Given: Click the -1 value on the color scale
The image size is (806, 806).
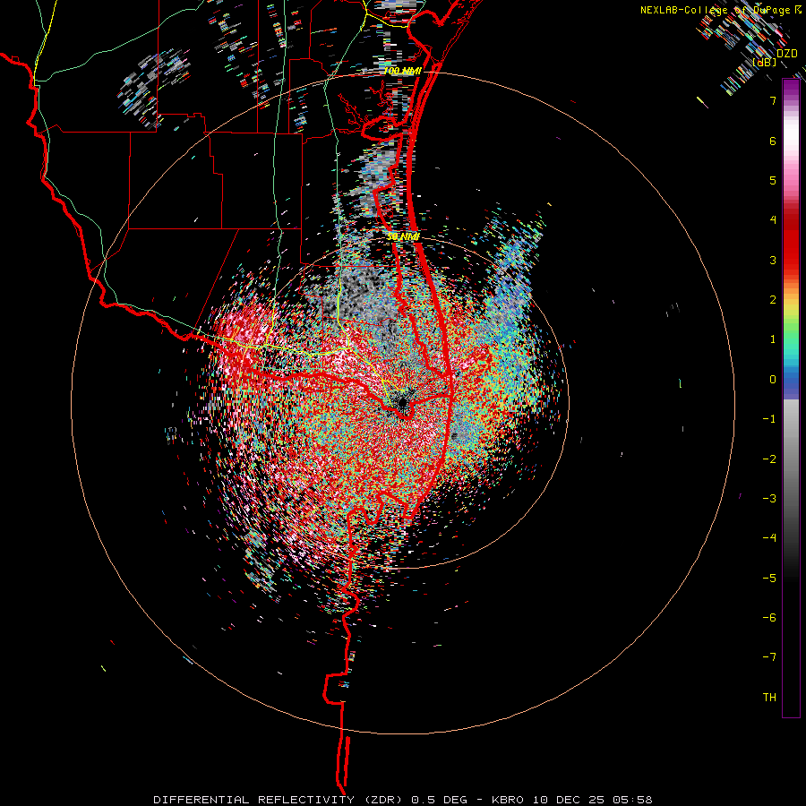Looking at the screenshot, I should (x=769, y=419).
